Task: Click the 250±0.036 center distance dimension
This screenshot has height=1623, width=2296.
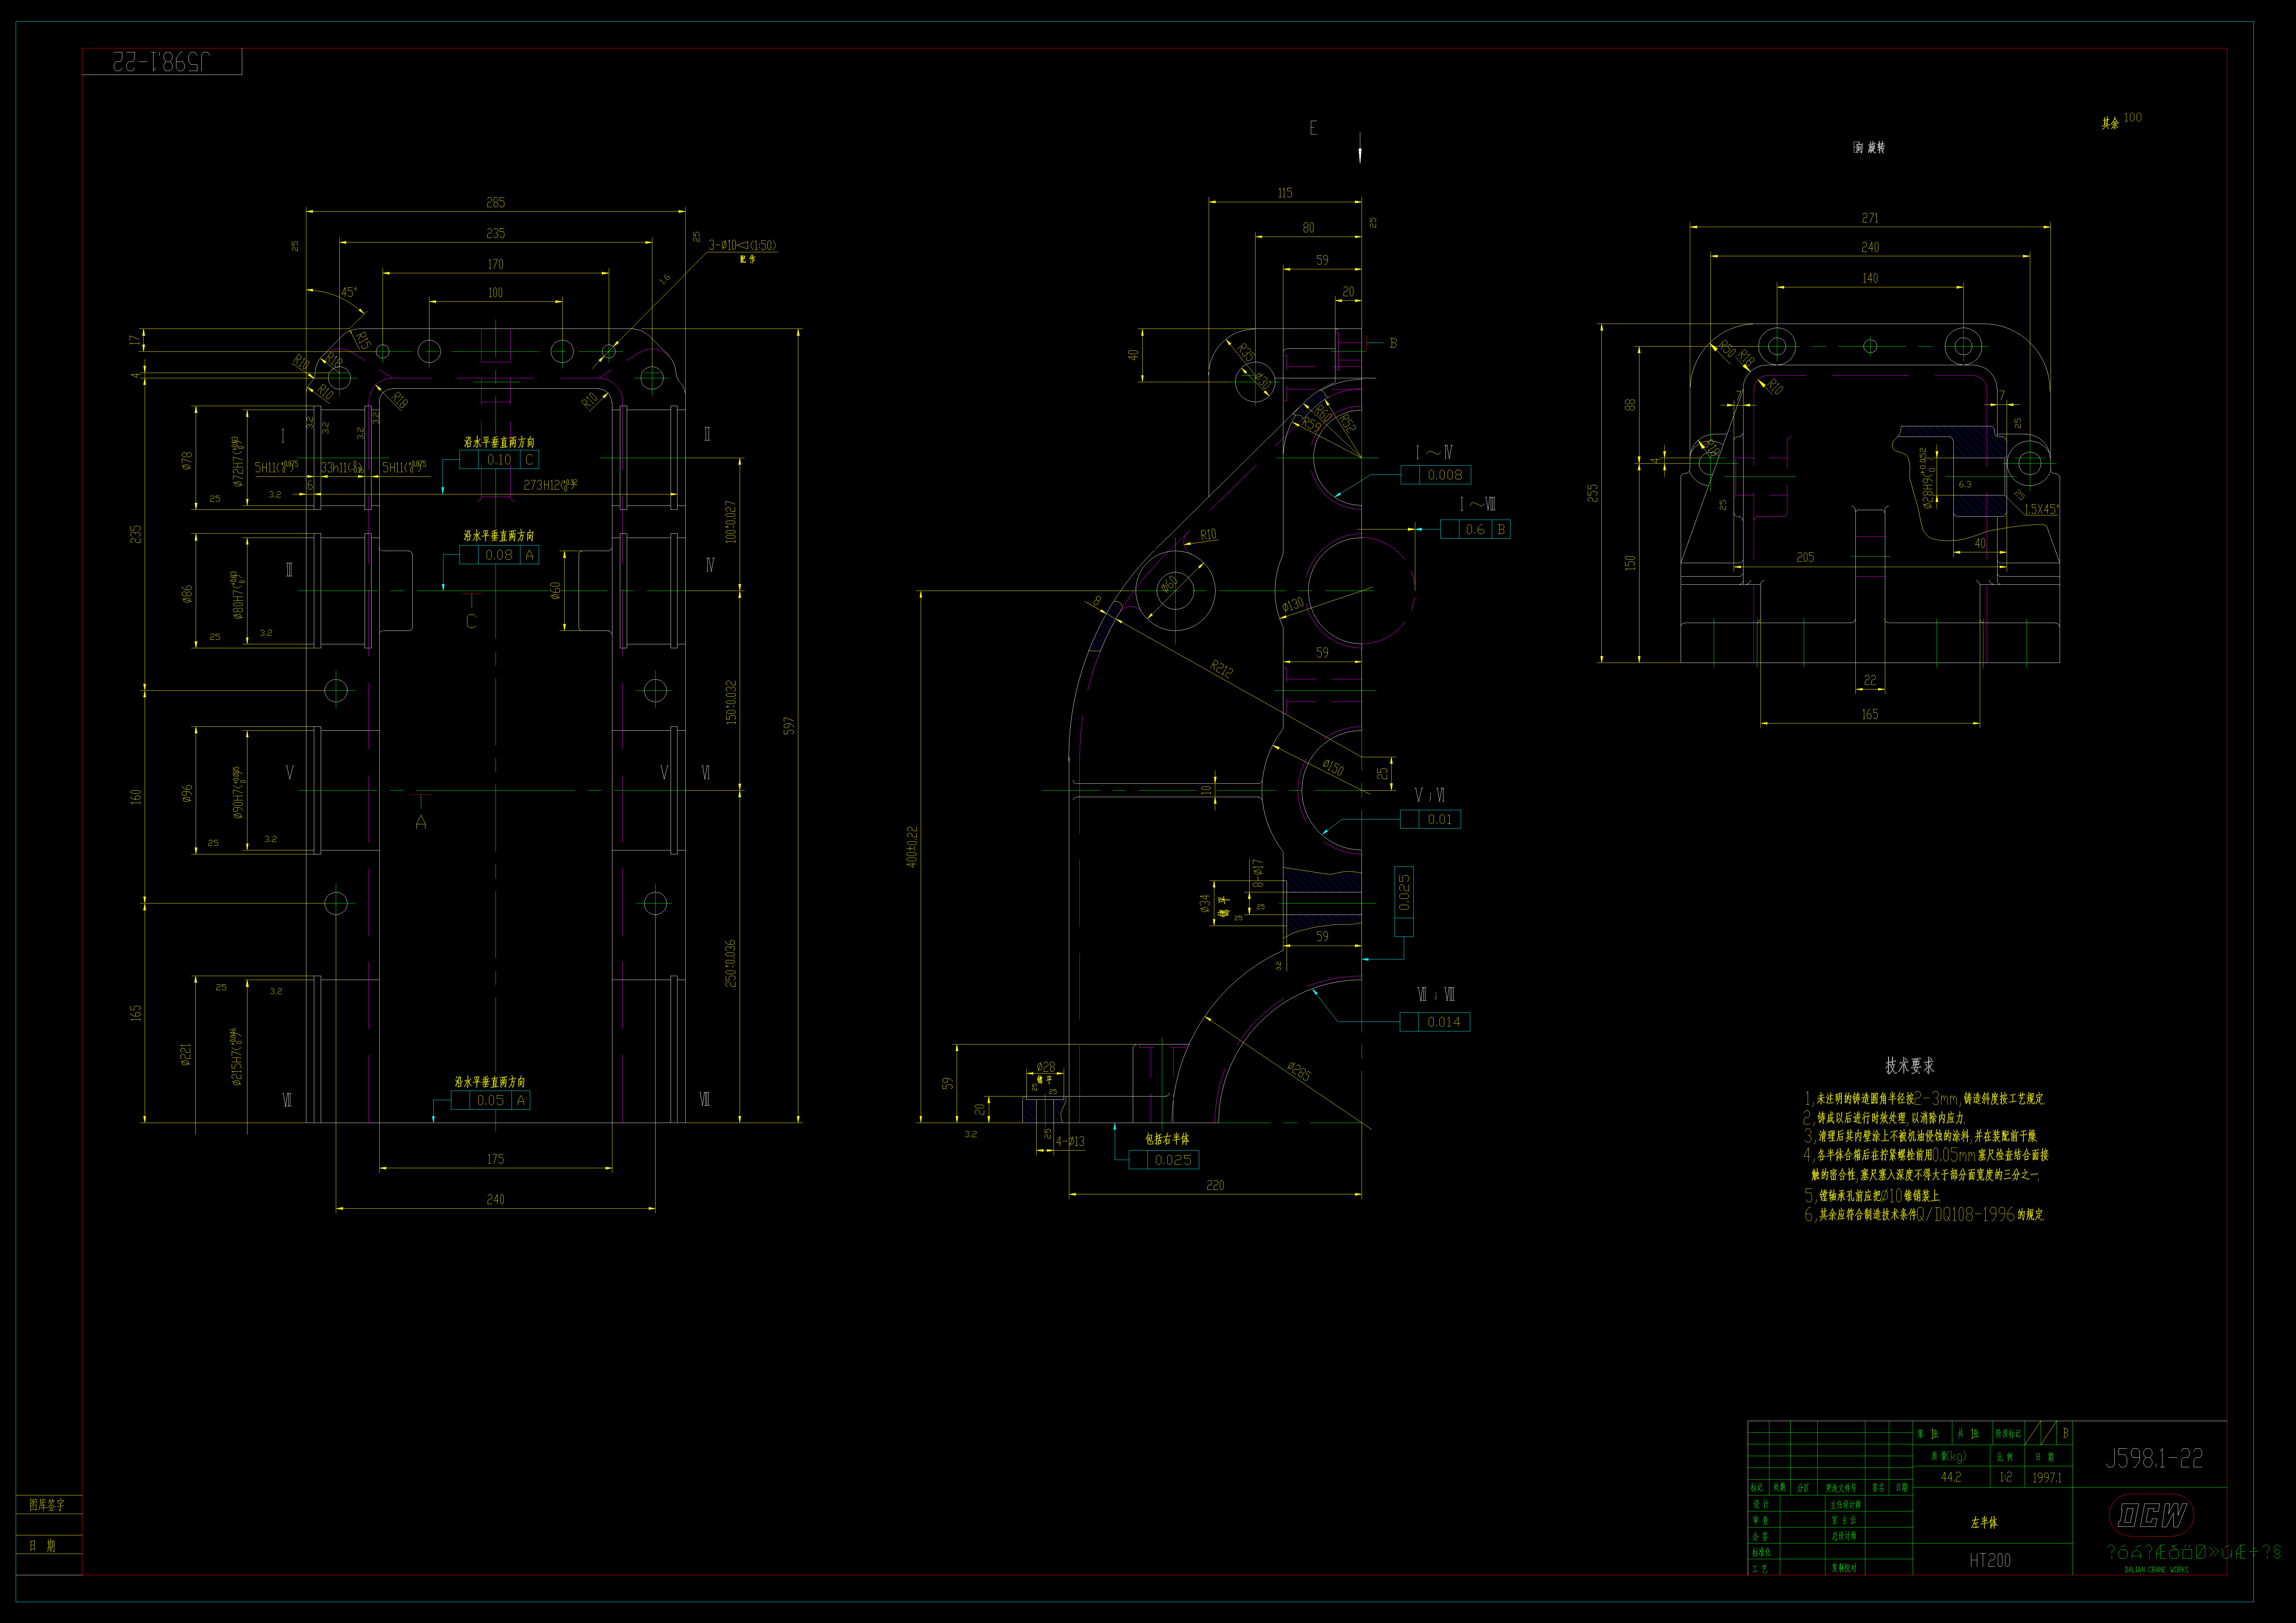Action: (x=731, y=963)
